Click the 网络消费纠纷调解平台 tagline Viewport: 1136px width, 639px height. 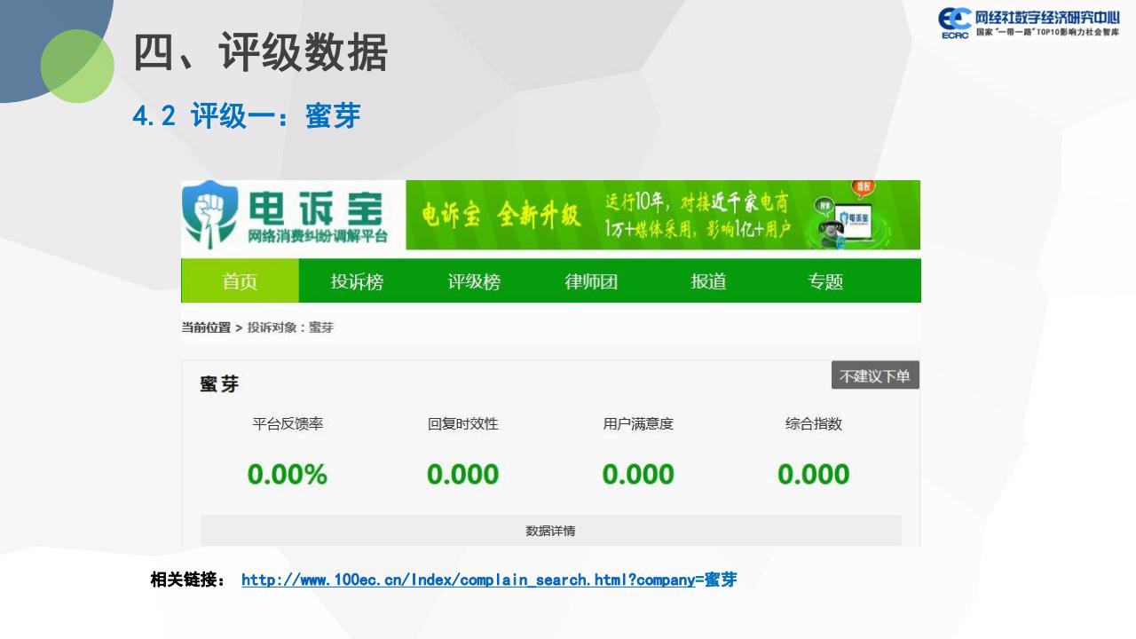click(318, 236)
